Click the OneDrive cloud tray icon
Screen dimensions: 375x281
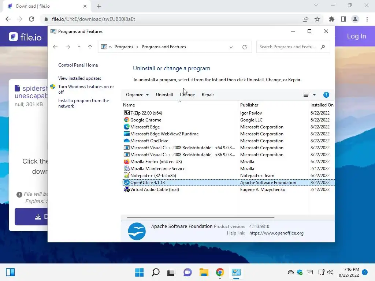pyautogui.click(x=290, y=272)
